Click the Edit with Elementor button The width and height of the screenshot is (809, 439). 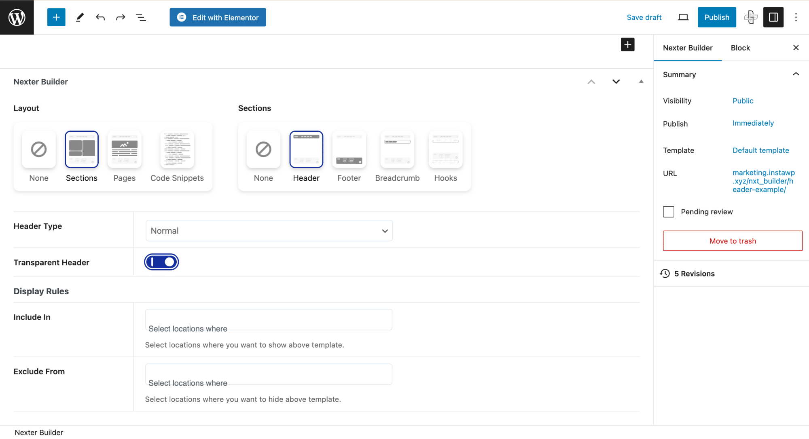(218, 17)
